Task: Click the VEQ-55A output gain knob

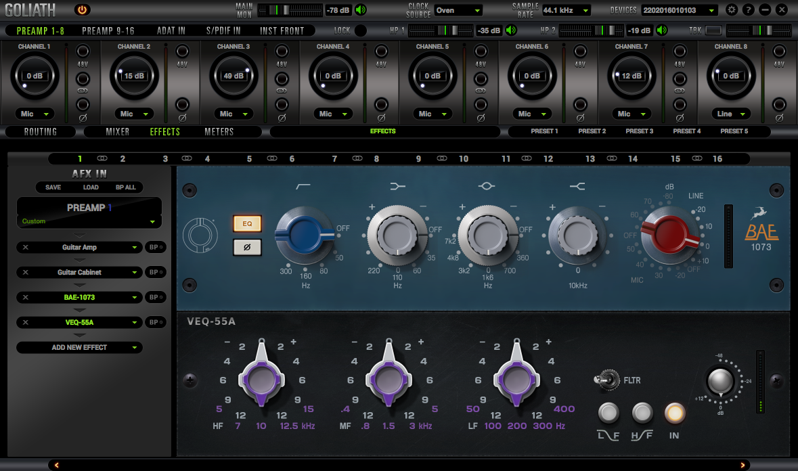Action: [720, 381]
